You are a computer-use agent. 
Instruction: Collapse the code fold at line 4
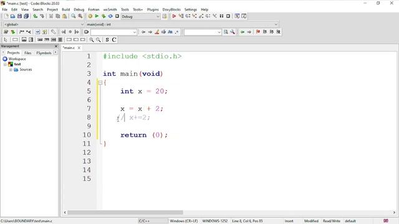[100, 83]
